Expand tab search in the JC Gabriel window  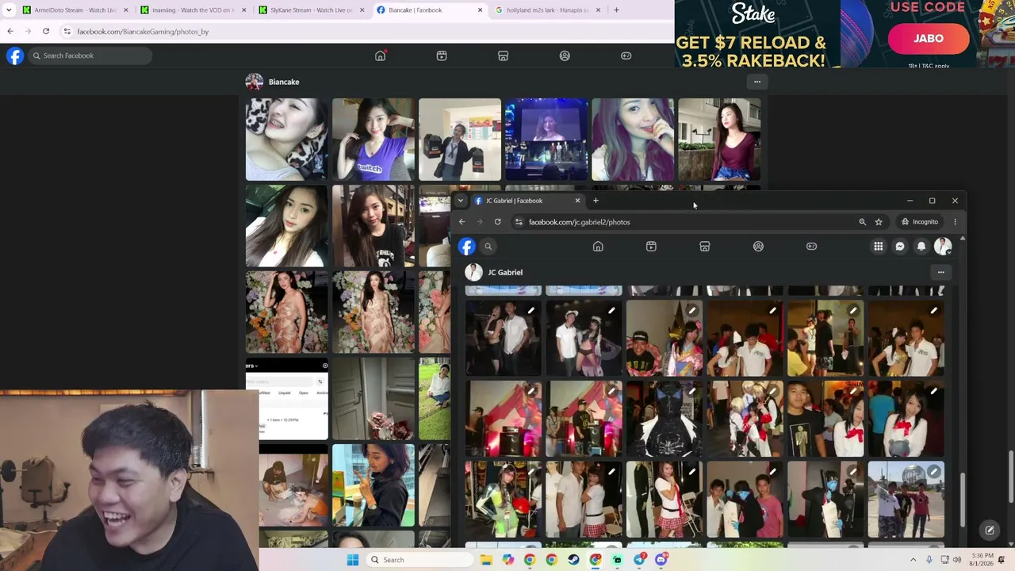tap(460, 201)
